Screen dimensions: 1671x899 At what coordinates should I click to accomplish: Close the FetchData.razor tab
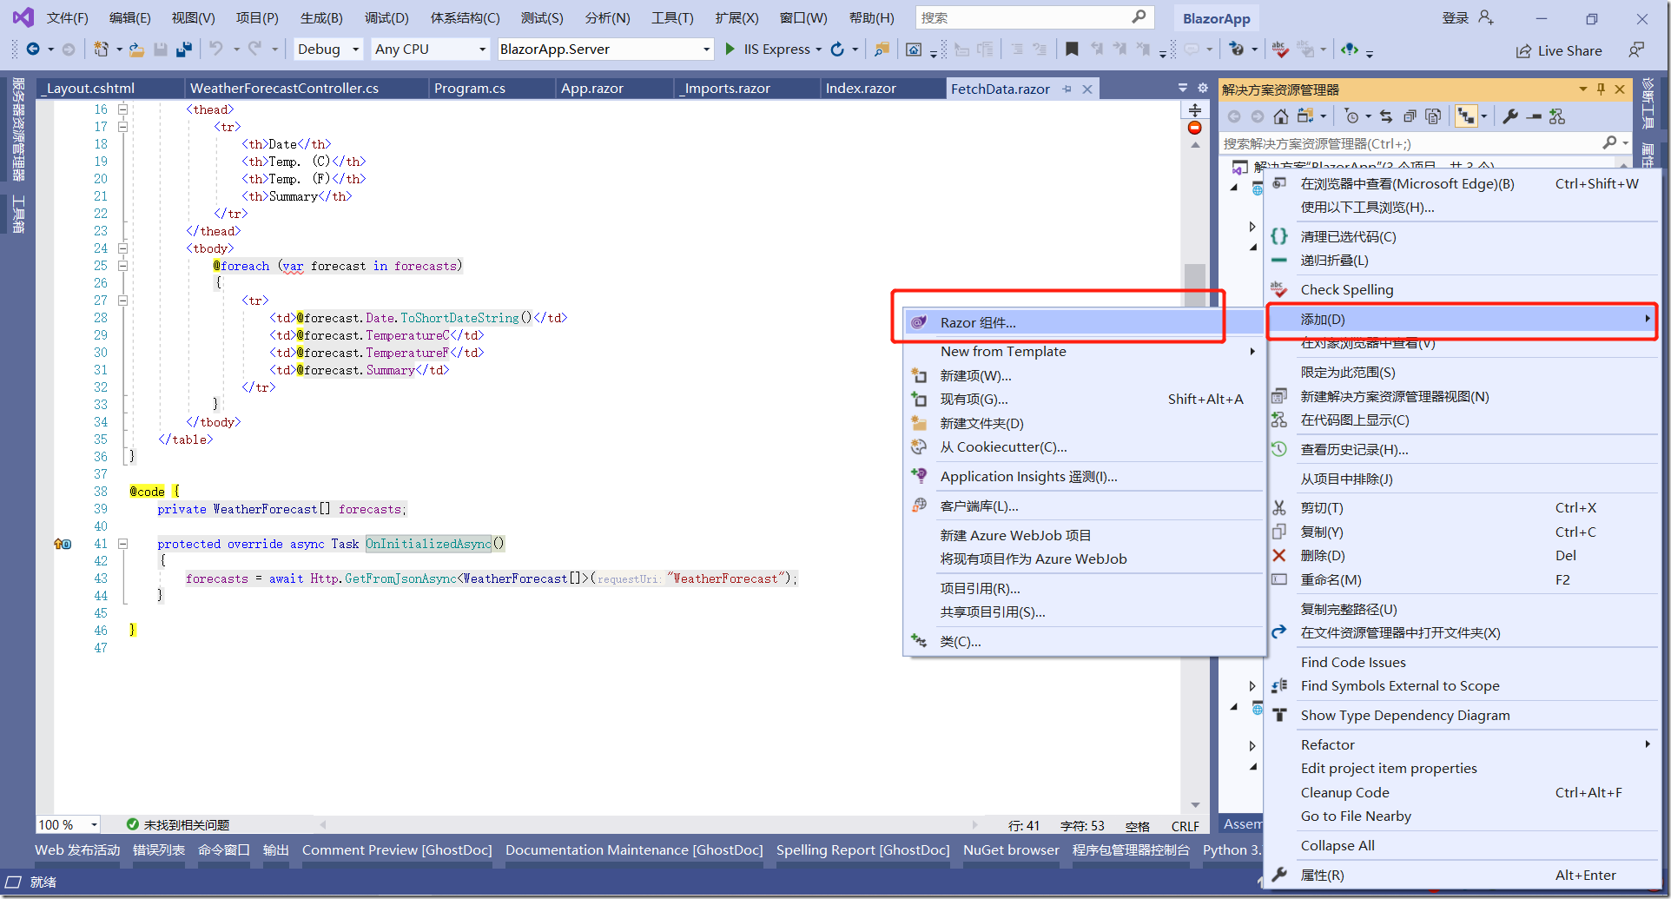click(1086, 89)
